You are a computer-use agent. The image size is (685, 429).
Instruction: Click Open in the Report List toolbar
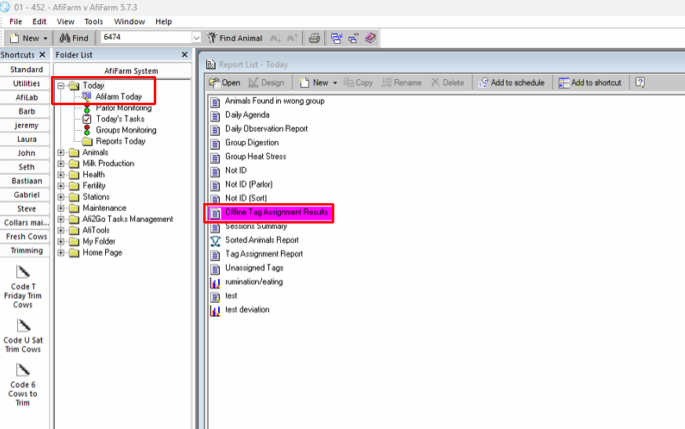click(x=224, y=82)
